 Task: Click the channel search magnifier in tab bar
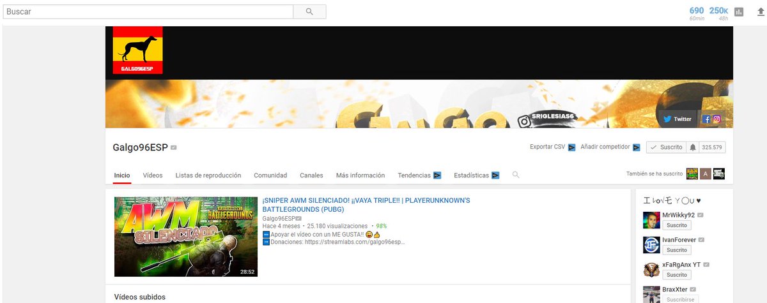coord(516,175)
